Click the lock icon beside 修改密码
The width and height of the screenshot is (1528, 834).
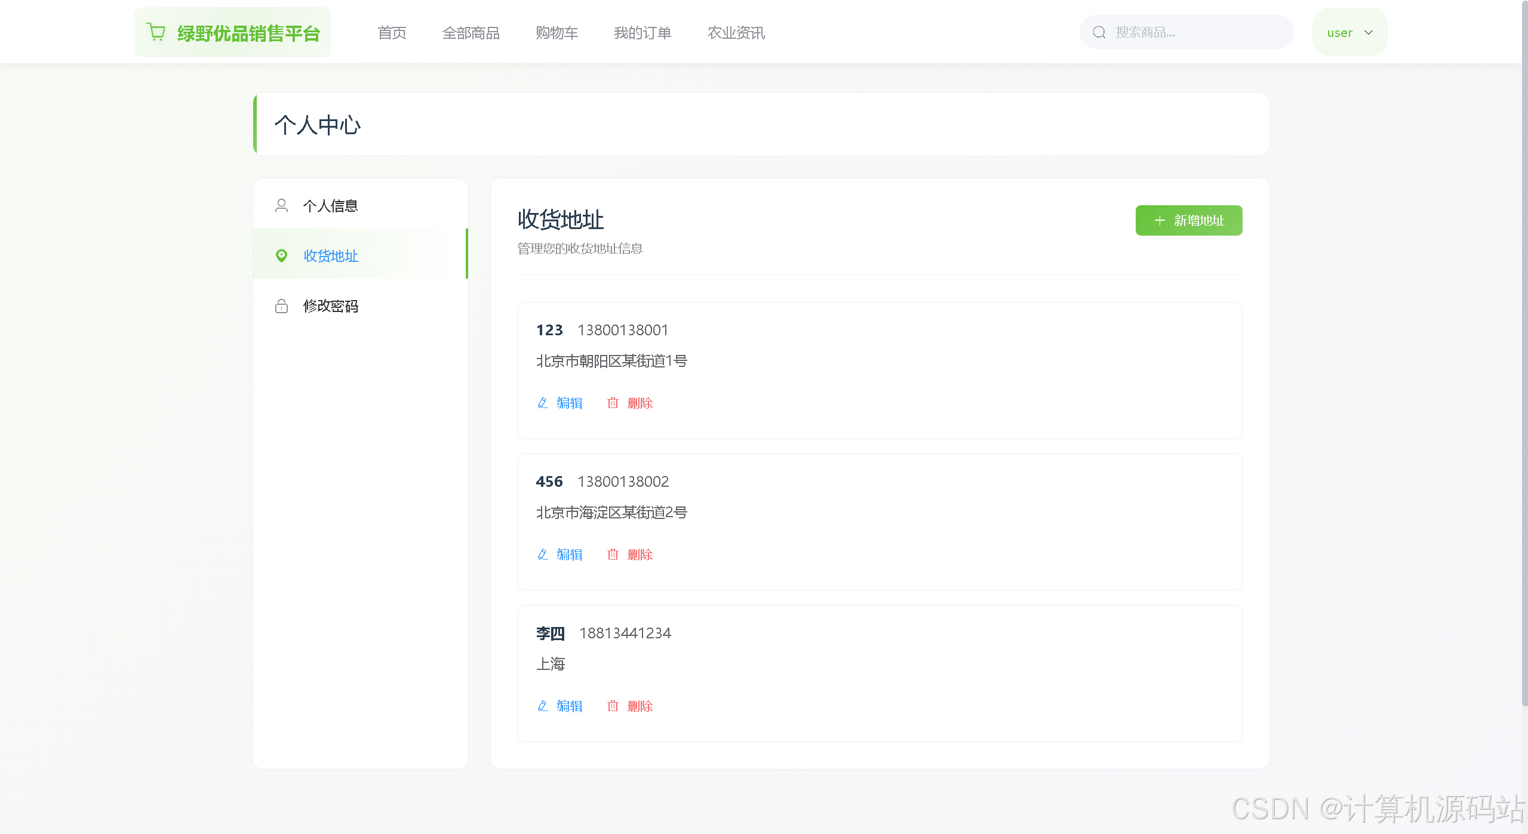pyautogui.click(x=281, y=306)
